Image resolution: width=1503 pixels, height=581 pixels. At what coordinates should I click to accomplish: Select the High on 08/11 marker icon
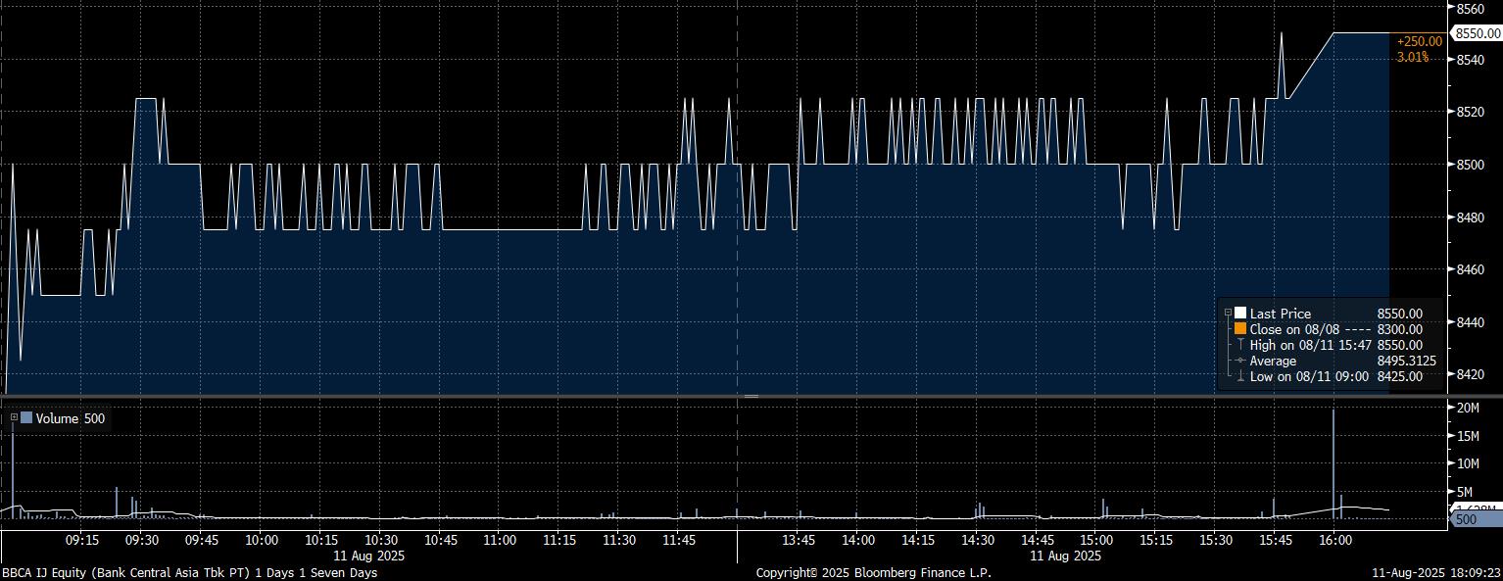click(1240, 345)
